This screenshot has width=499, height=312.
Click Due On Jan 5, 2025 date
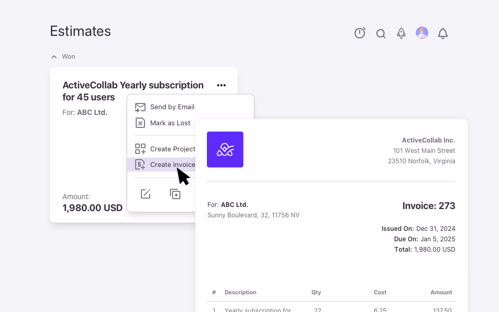click(425, 239)
